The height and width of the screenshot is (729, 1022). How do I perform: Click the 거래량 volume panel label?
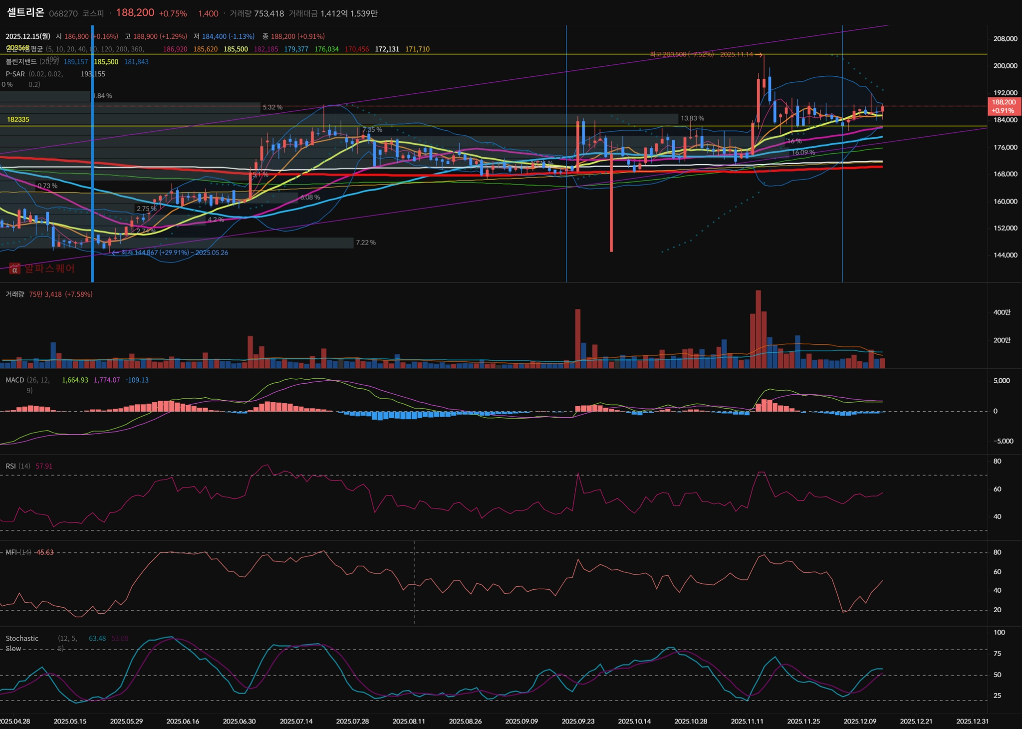(x=14, y=294)
